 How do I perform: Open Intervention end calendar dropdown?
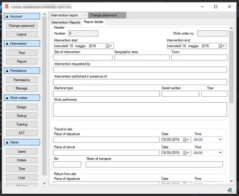tap(221, 46)
